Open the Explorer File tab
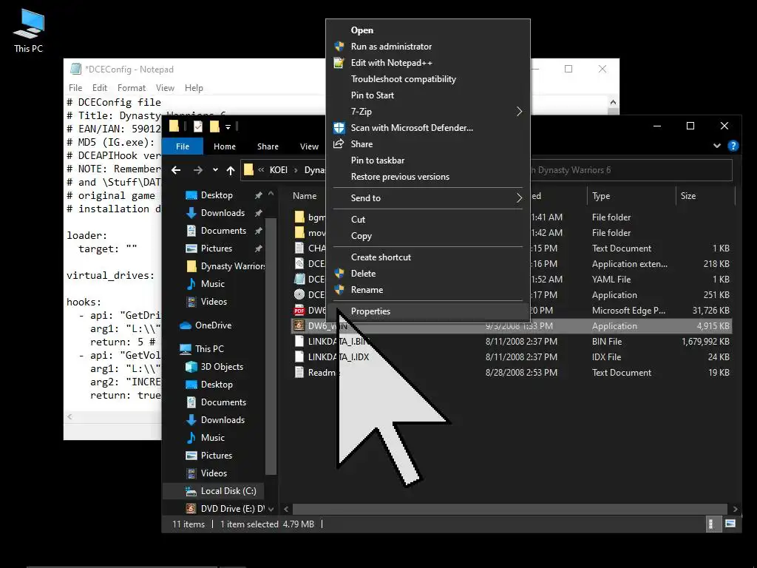 [x=183, y=146]
